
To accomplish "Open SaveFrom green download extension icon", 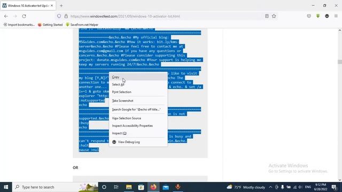I will [318, 16].
